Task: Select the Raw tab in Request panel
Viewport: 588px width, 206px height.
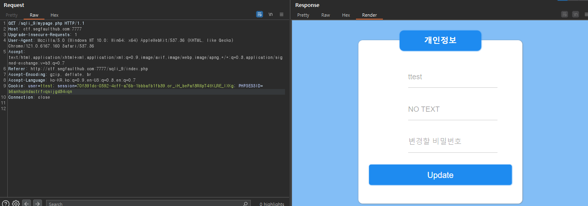Action: click(x=34, y=15)
